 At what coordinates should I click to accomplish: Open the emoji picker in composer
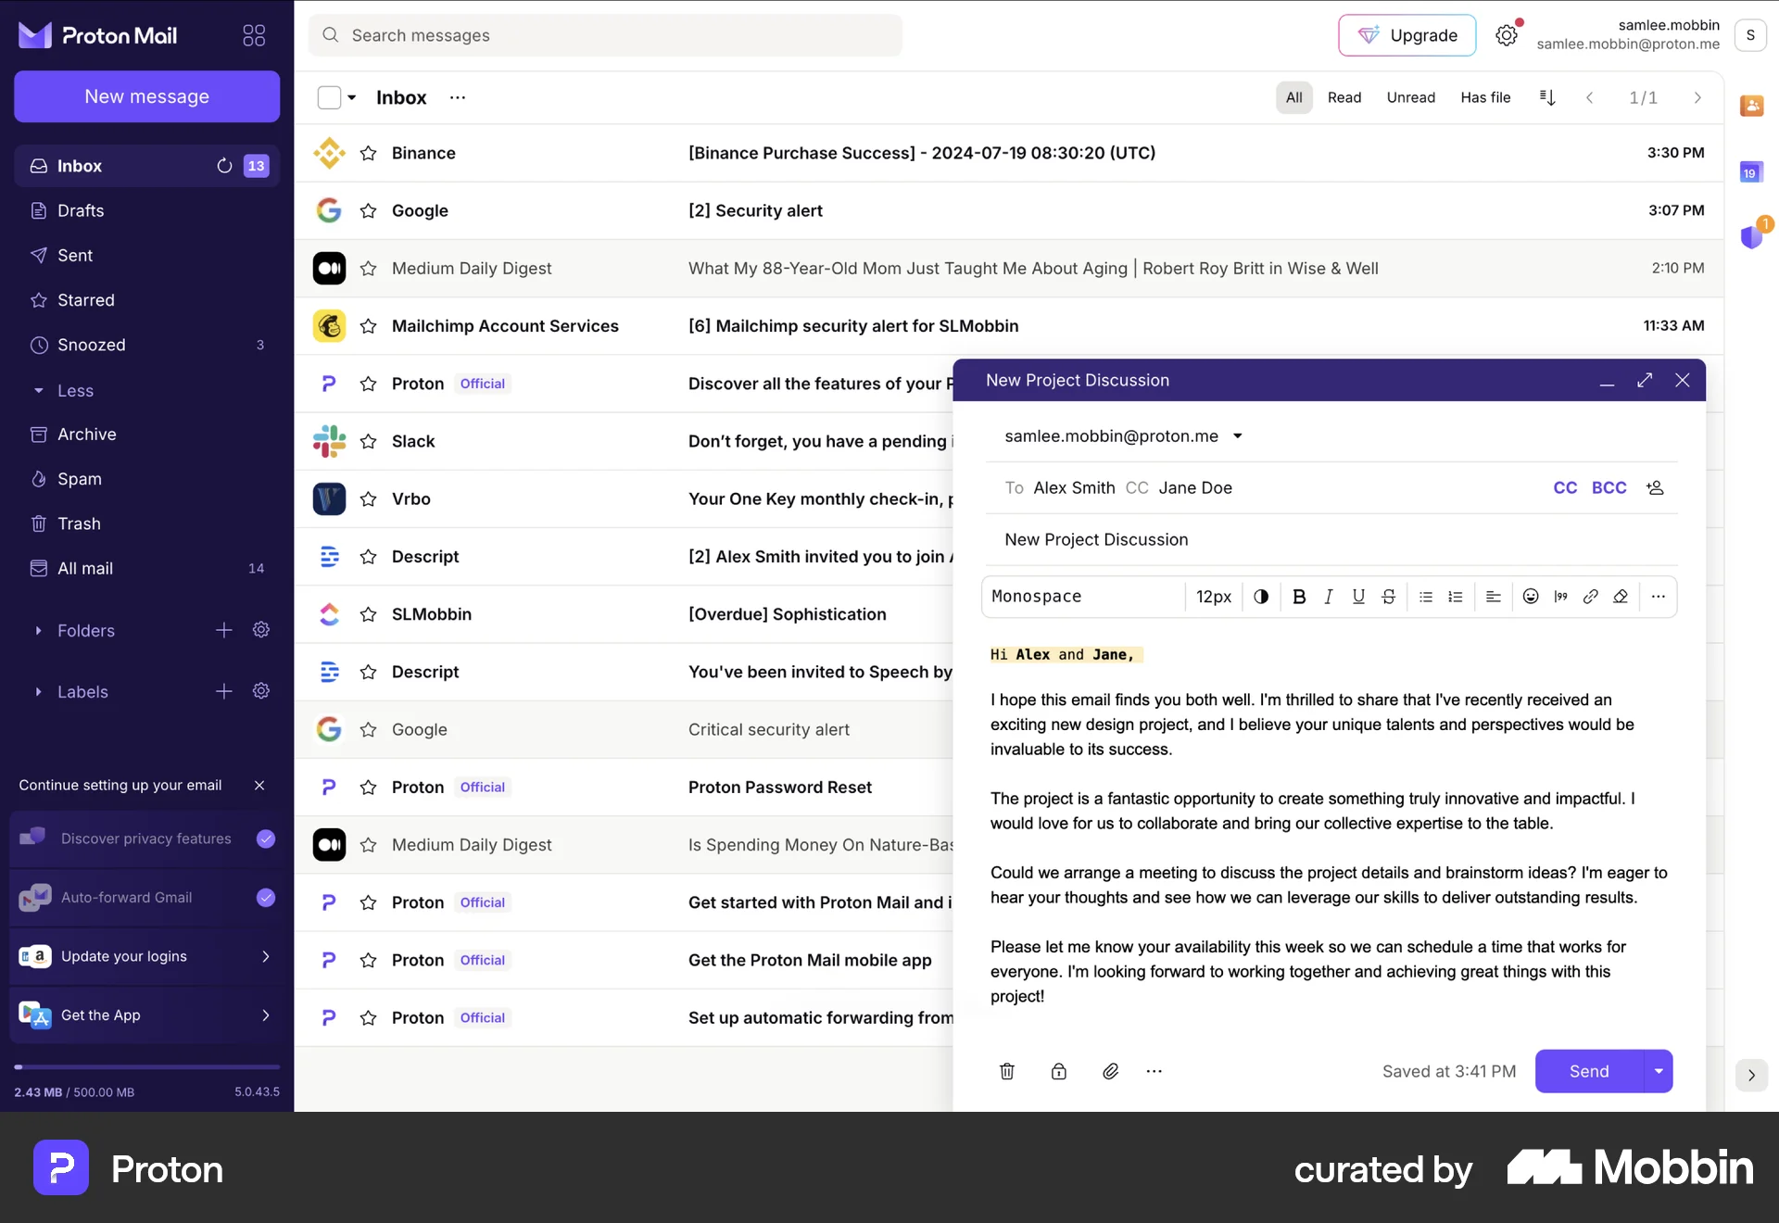click(x=1530, y=597)
